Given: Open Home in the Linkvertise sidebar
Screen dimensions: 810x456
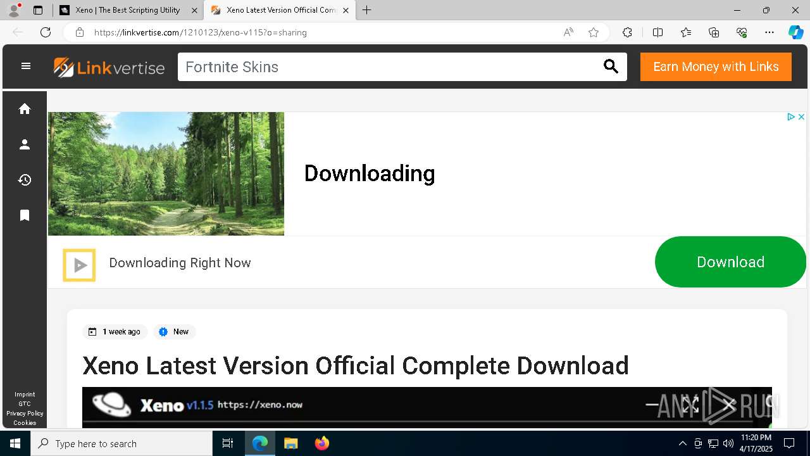Looking at the screenshot, I should tap(25, 109).
